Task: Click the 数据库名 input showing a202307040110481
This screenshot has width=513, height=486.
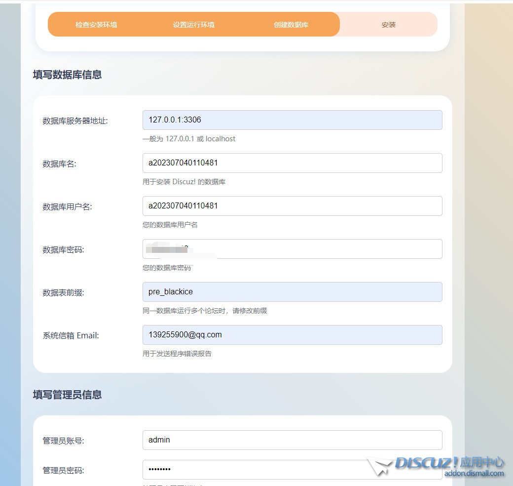Action: [292, 163]
